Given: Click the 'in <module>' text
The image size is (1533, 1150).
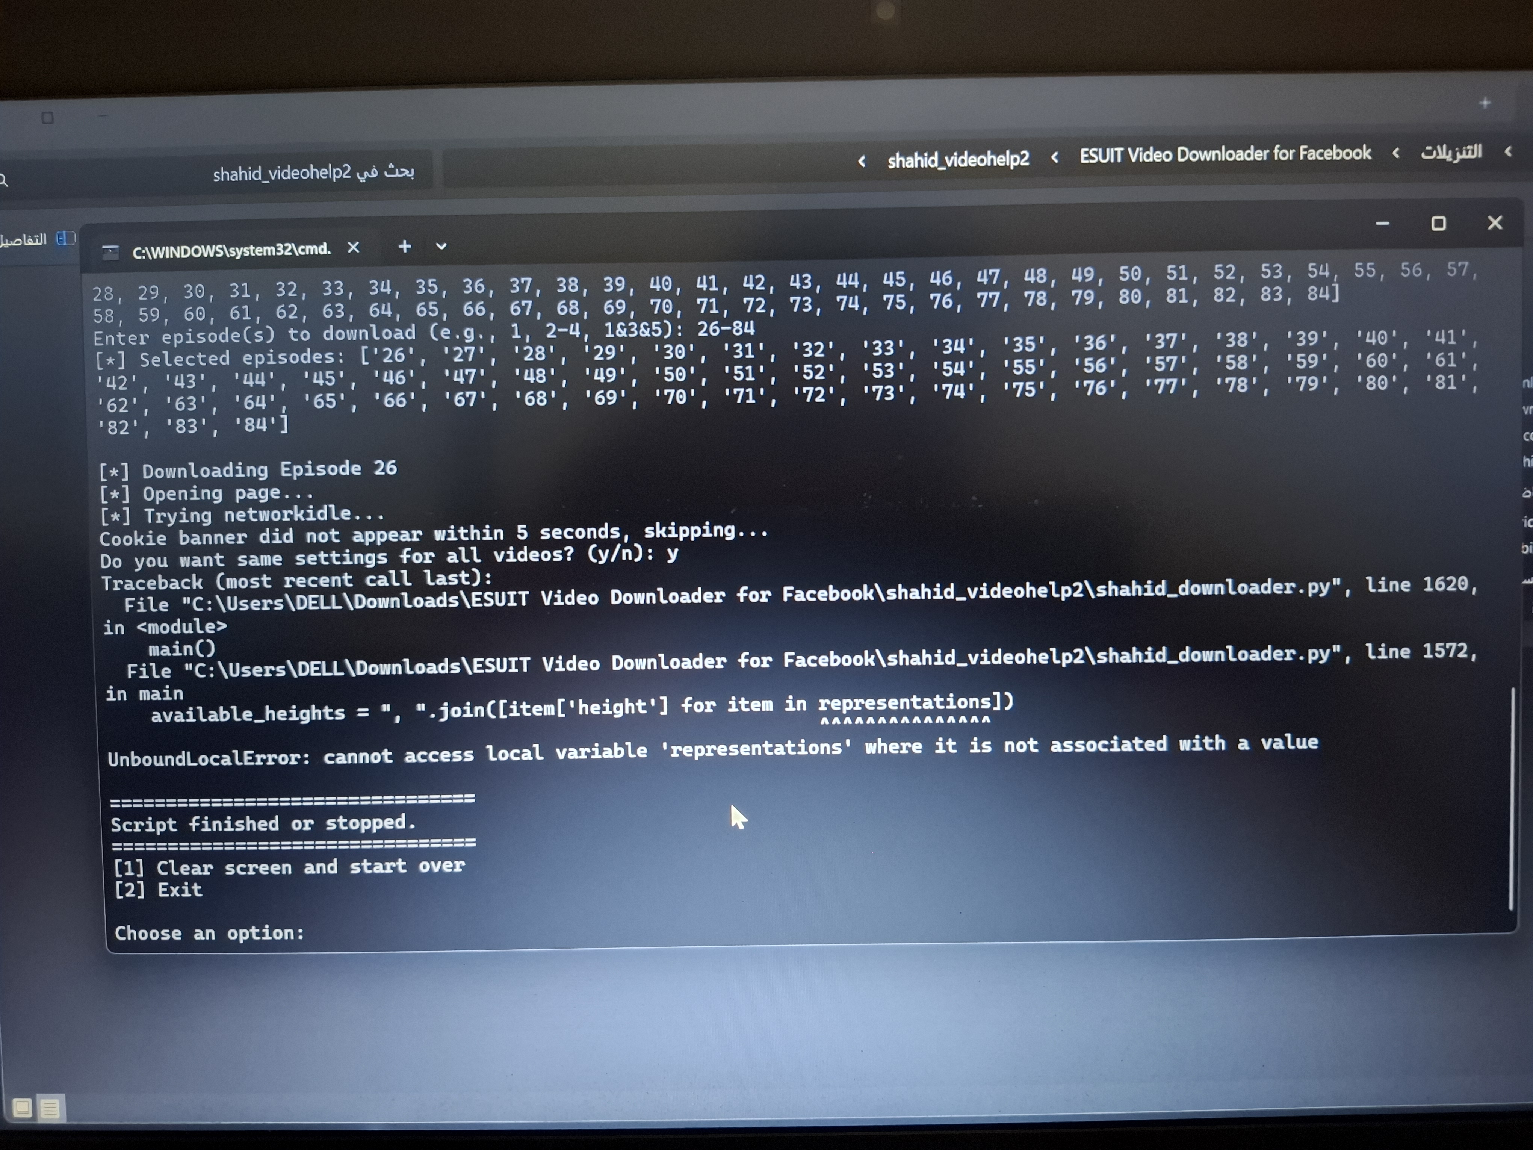Looking at the screenshot, I should [165, 627].
